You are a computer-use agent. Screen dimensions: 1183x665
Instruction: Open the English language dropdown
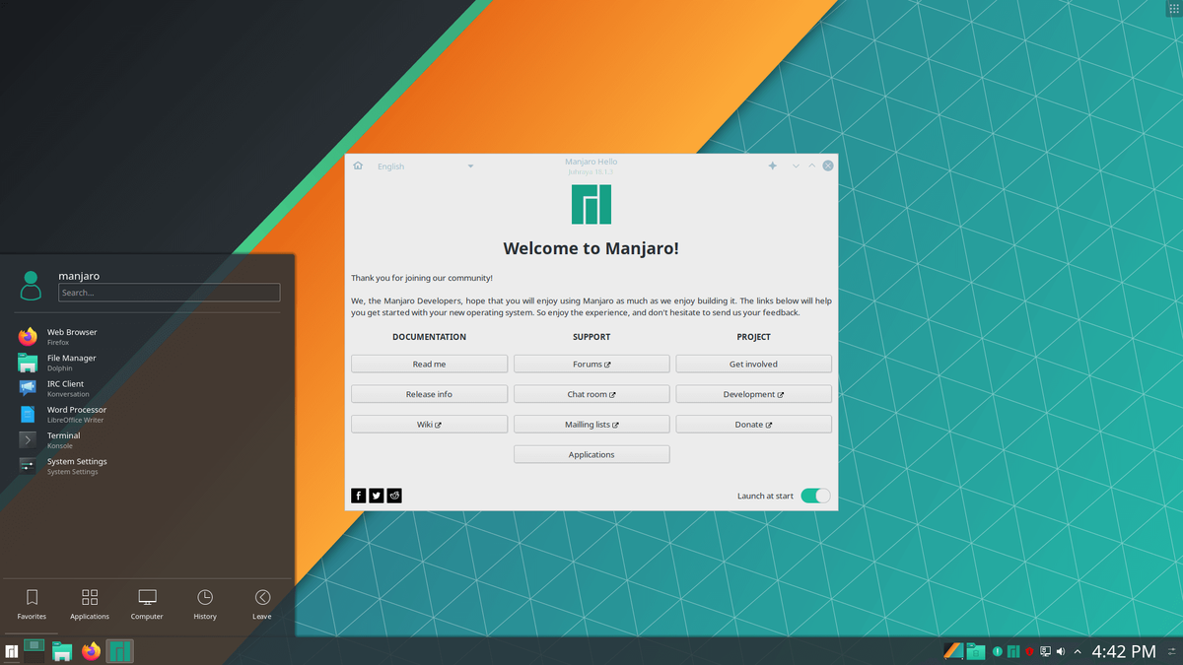pos(424,166)
